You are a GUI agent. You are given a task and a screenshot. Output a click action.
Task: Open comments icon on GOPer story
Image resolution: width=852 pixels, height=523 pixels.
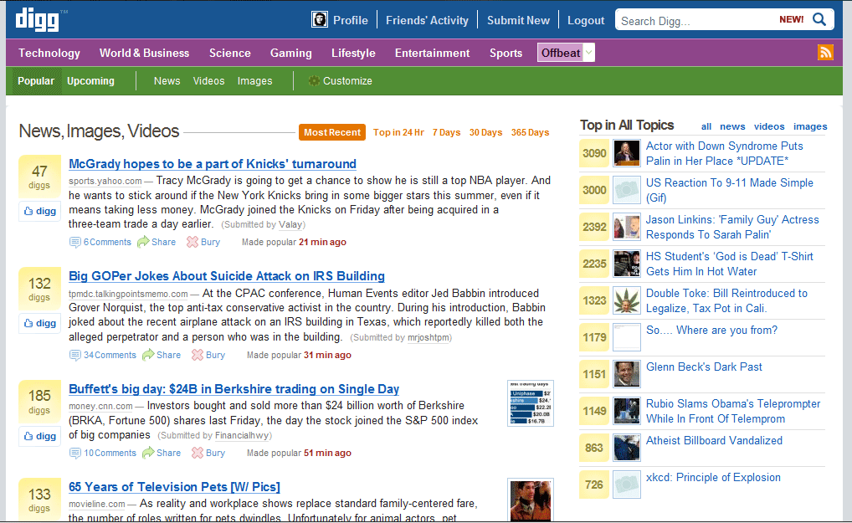75,355
